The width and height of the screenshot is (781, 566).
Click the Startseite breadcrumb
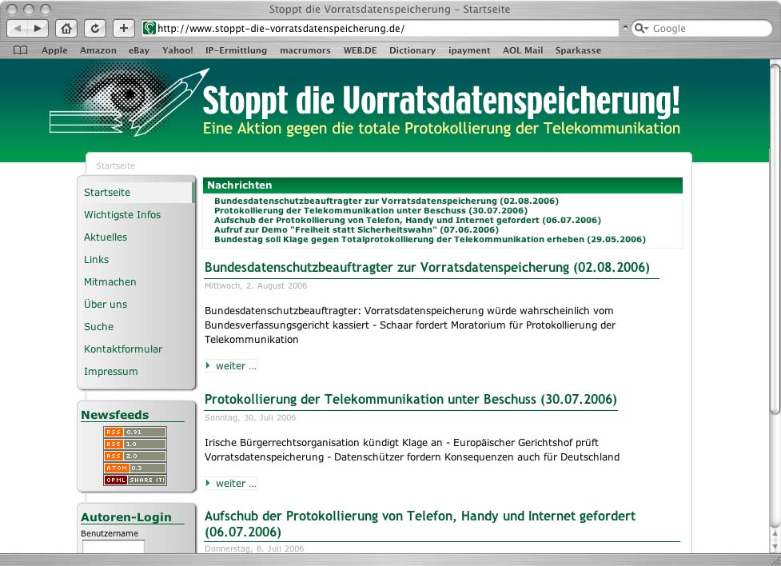[x=115, y=166]
